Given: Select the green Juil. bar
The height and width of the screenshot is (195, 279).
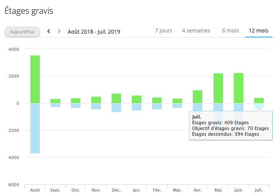Looking at the screenshot, I should 259,101.
